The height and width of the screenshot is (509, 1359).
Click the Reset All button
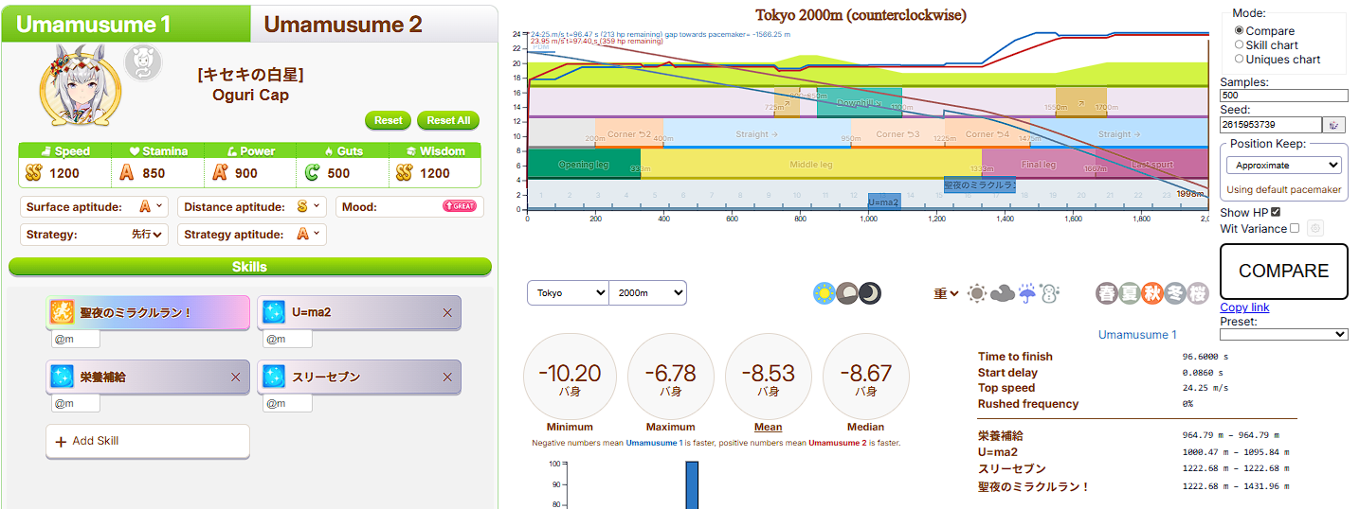click(x=448, y=120)
